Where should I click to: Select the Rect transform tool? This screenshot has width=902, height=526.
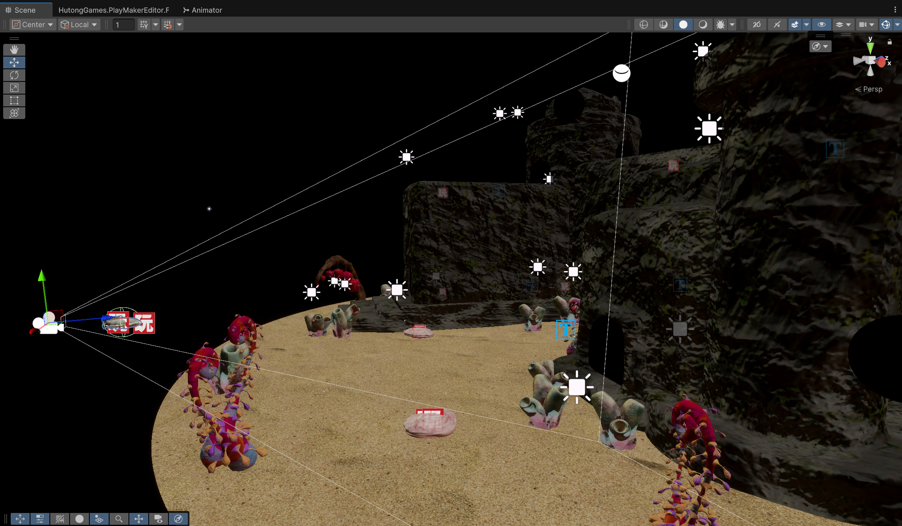tap(14, 100)
